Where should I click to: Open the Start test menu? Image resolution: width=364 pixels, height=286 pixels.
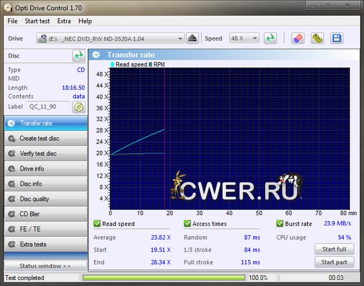coord(37,21)
